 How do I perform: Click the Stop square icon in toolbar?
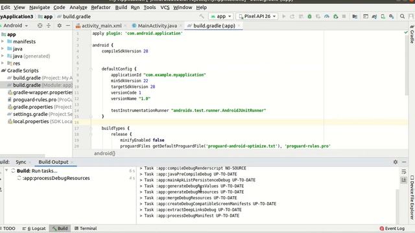pos(344,16)
